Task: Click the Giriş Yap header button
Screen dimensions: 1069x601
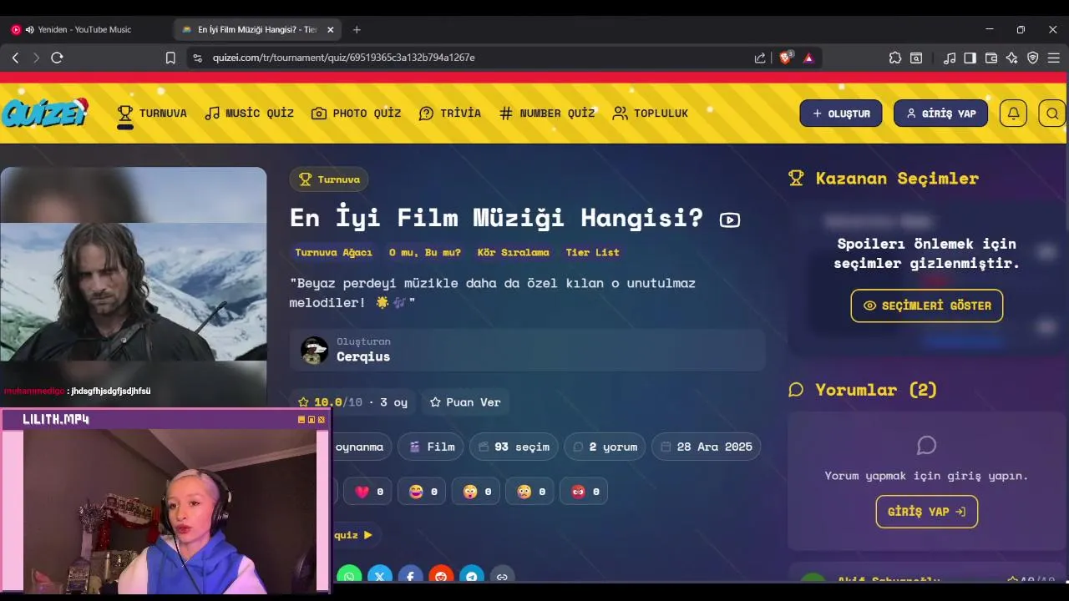Action: coord(940,114)
